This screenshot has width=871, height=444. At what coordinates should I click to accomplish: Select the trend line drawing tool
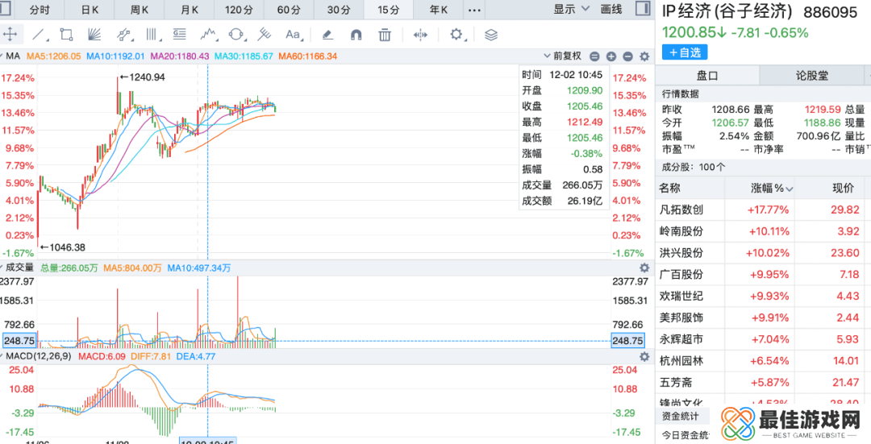point(38,35)
